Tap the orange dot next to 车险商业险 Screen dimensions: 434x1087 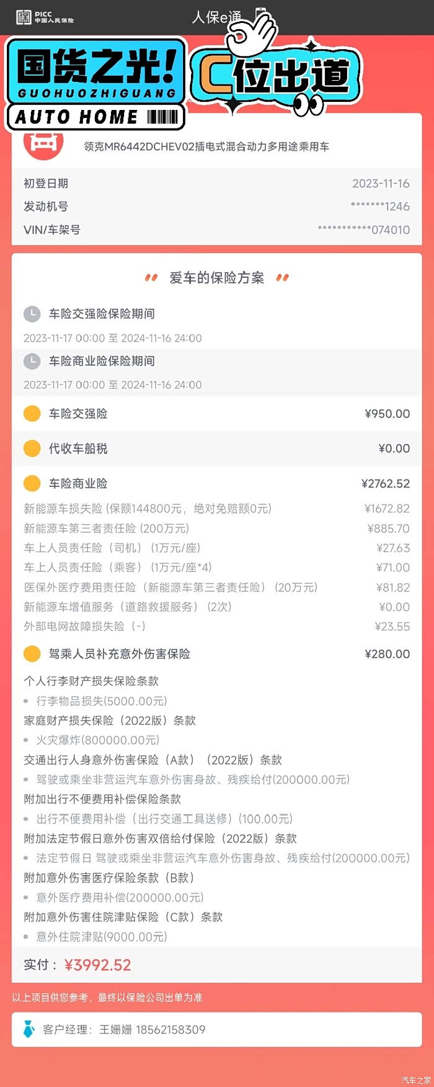point(32,483)
